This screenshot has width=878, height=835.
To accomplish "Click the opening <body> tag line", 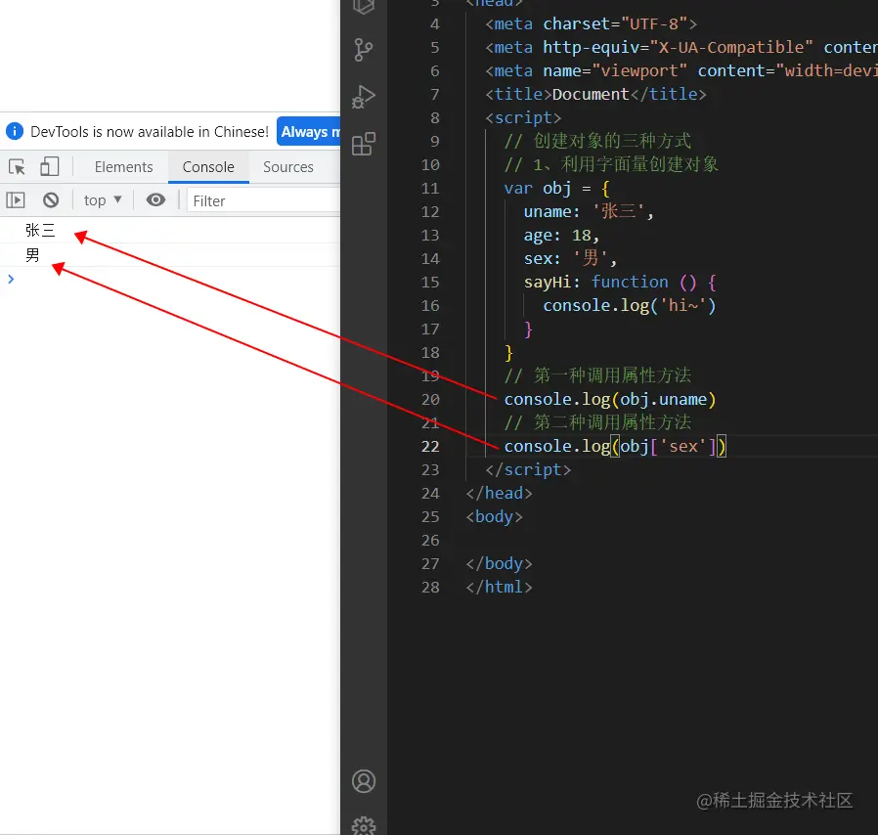I will tap(494, 516).
